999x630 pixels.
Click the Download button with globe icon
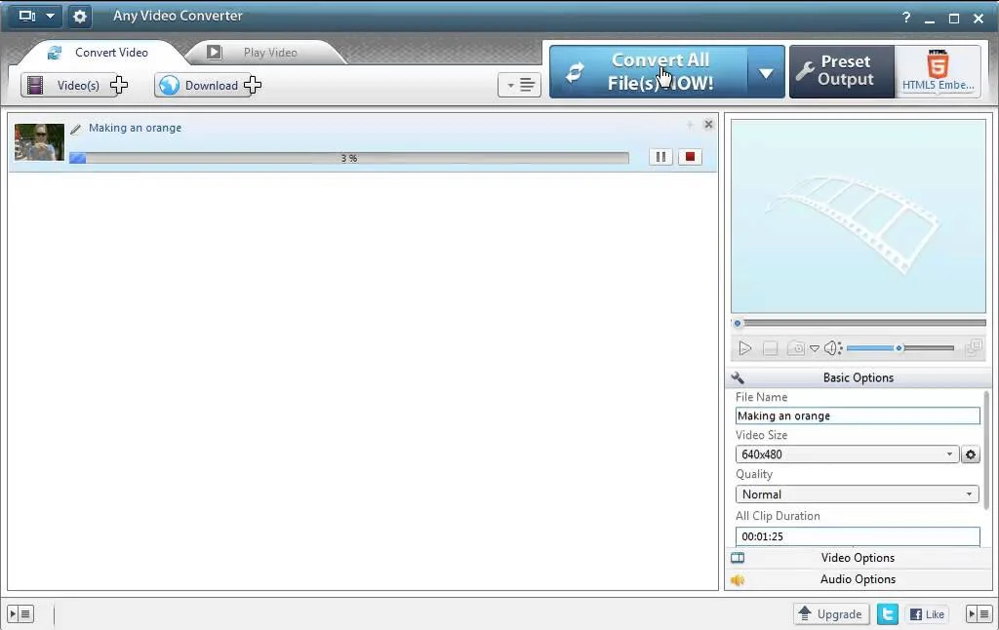(209, 86)
